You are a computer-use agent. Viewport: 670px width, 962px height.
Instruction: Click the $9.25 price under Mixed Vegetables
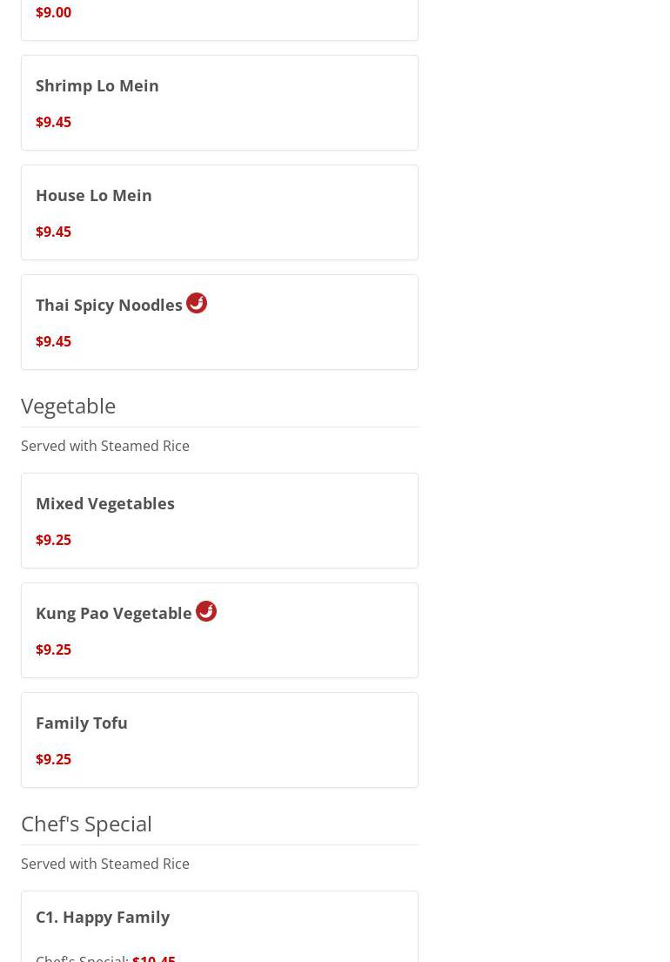click(x=53, y=540)
